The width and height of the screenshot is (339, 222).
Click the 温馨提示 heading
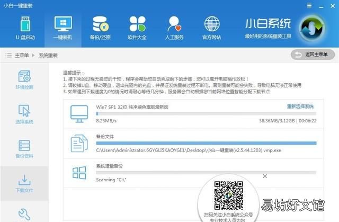click(x=74, y=73)
